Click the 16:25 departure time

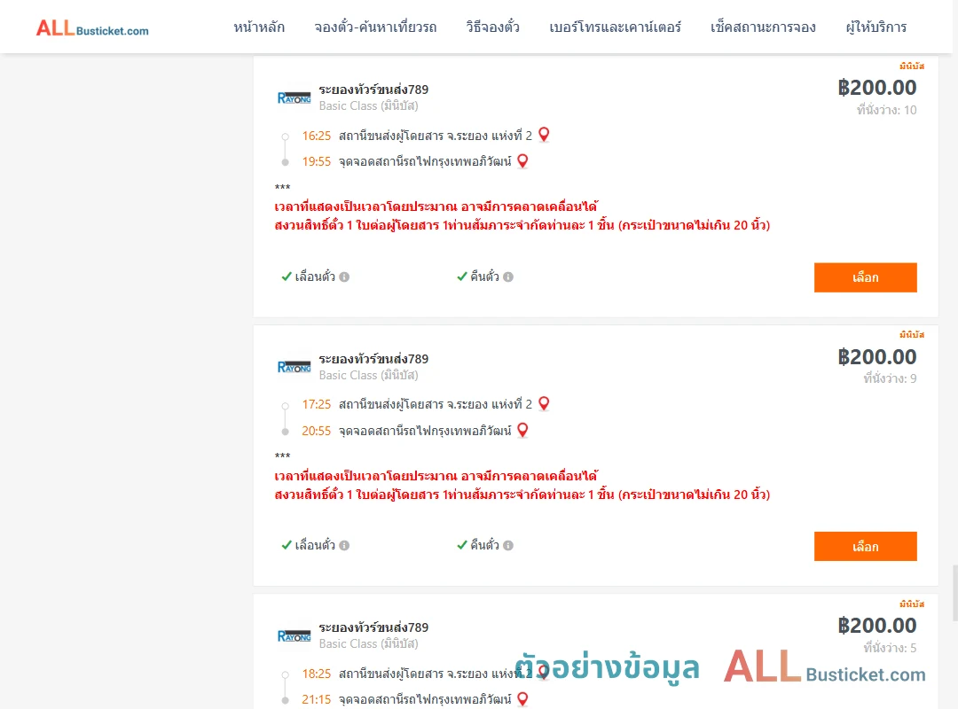tap(316, 136)
